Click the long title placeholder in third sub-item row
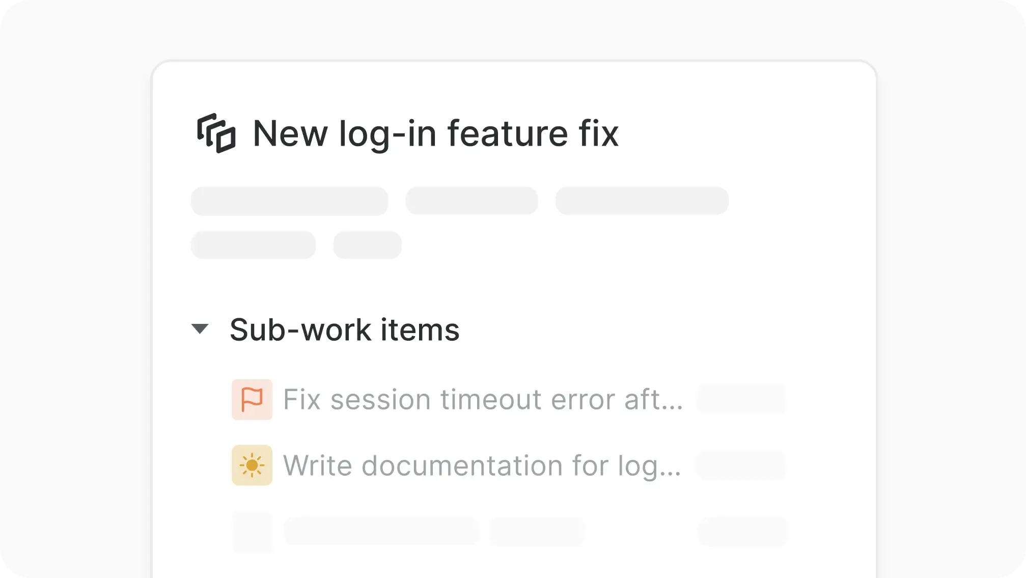The image size is (1026, 578). 381,532
